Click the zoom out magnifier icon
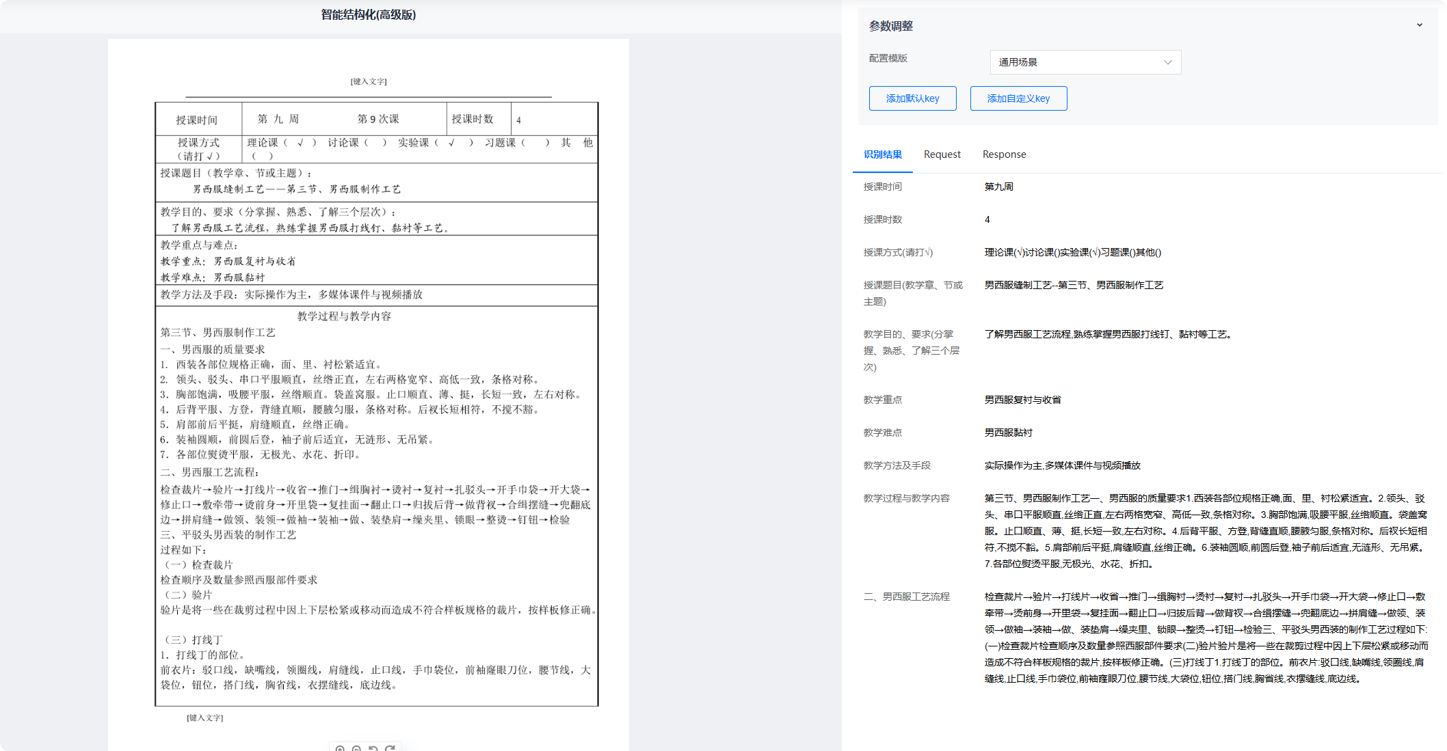Screen dimensions: 1447x751 (356, 748)
